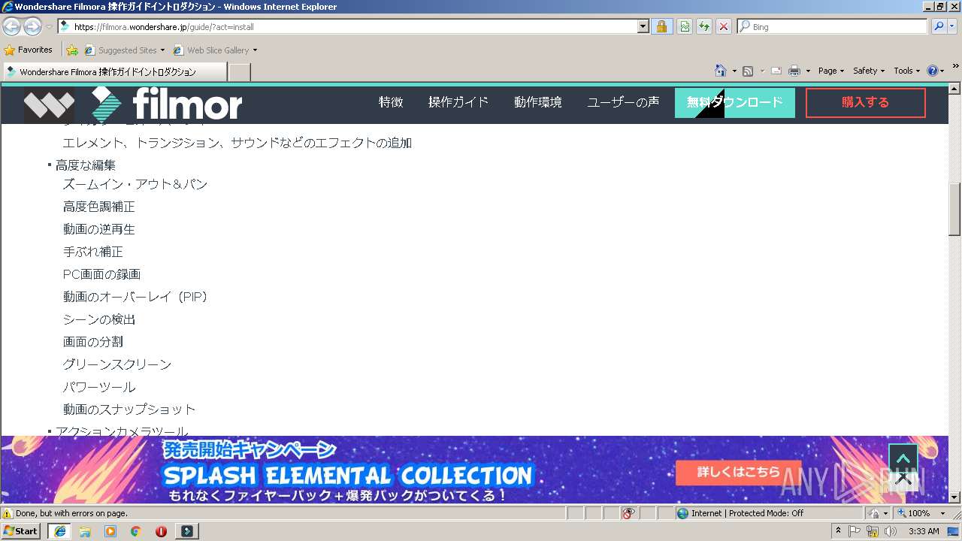Open the パワーツール link
The height and width of the screenshot is (541, 962).
tap(99, 387)
